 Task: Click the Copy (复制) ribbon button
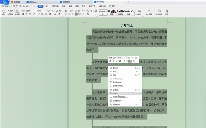(10, 14)
